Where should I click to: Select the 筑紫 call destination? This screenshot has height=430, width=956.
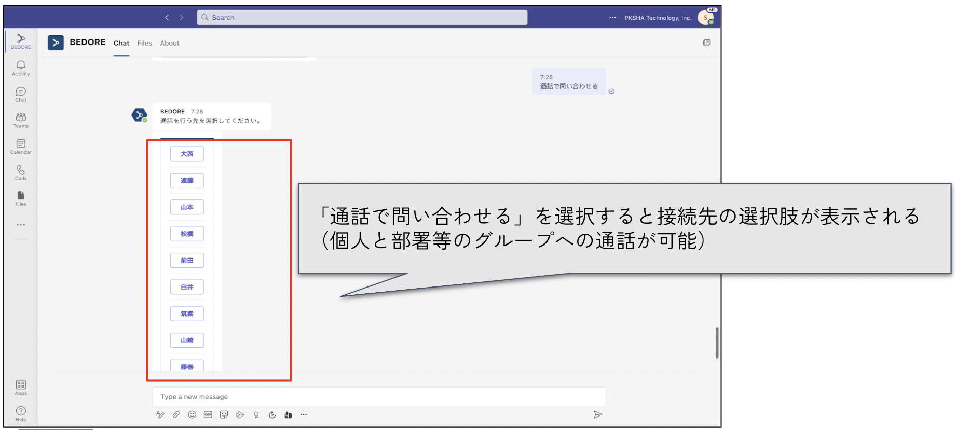[x=187, y=313]
